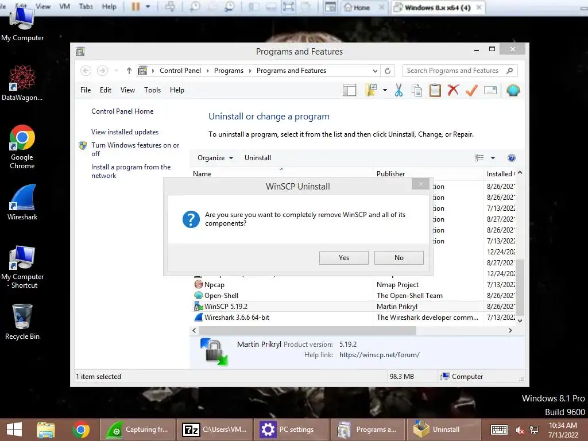This screenshot has width=588, height=441.
Task: Click My Computer - Shortcut desktop icon
Action: pos(22,267)
